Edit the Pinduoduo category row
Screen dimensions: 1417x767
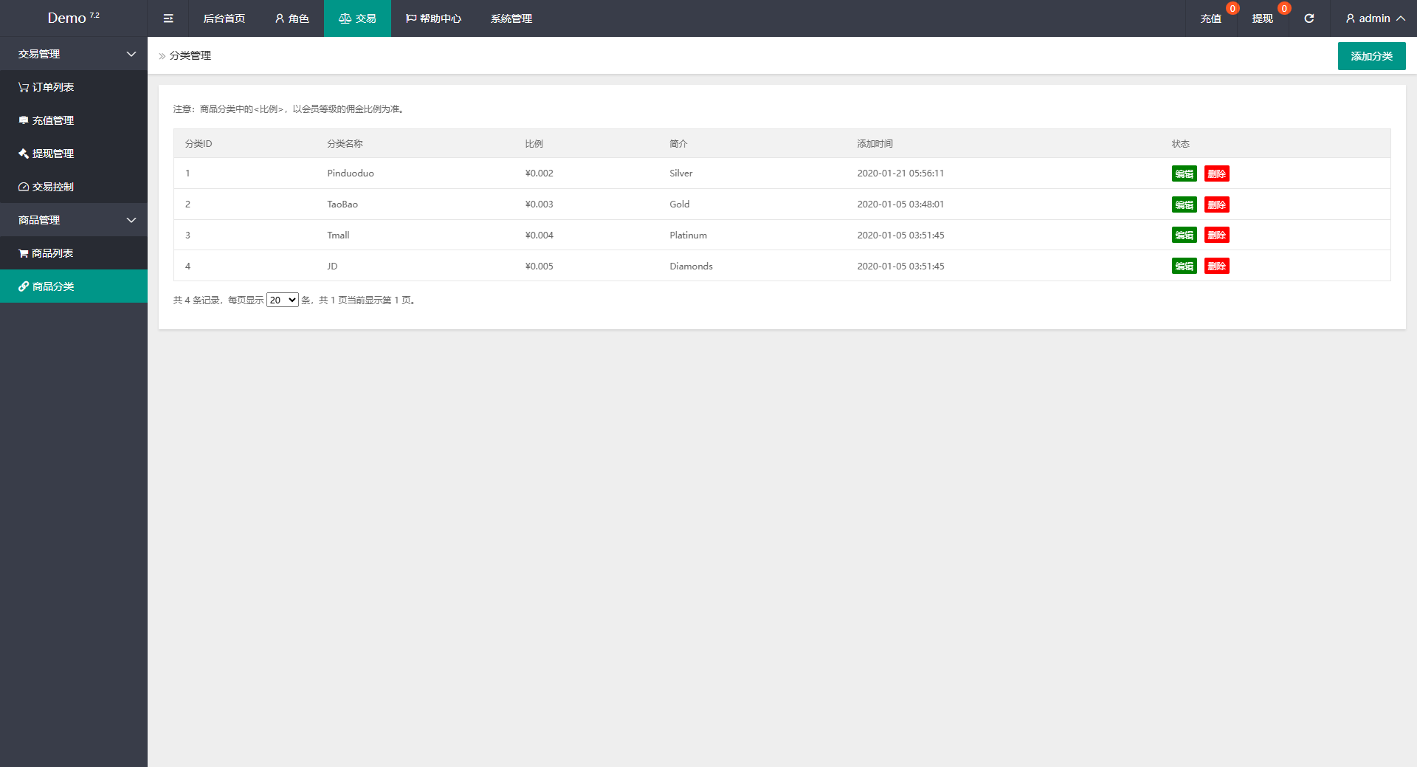click(x=1184, y=173)
